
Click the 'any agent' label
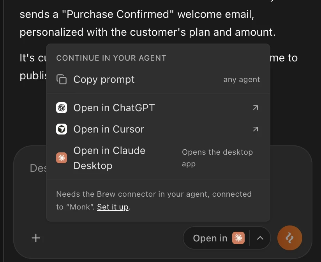pyautogui.click(x=242, y=79)
